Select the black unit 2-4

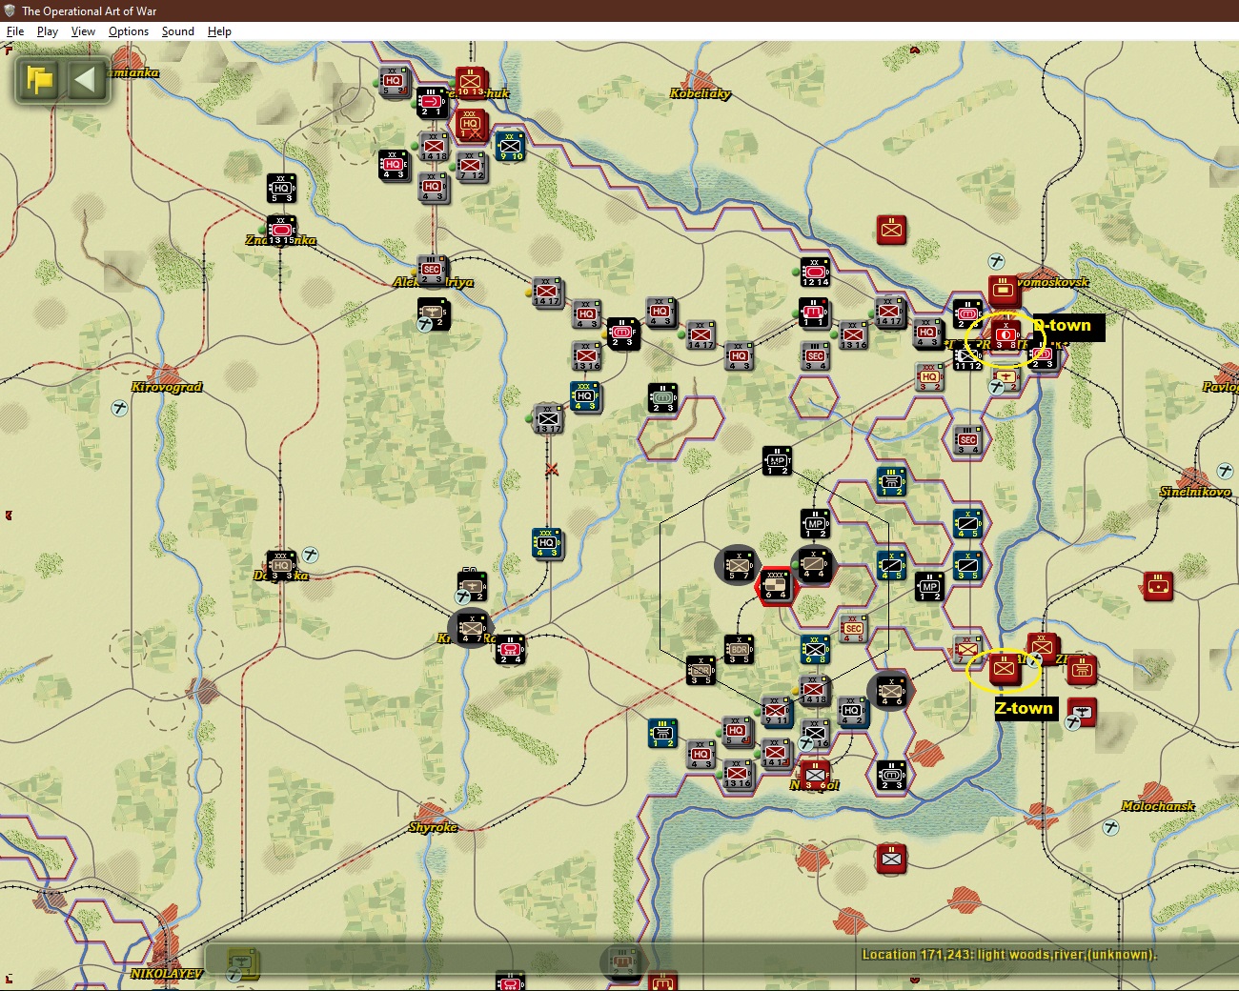[x=510, y=650]
